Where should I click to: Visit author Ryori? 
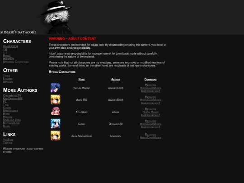(6, 114)
